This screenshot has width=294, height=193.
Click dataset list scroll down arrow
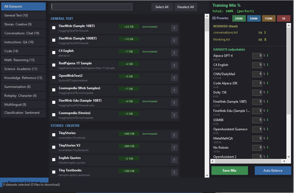coord(207,175)
